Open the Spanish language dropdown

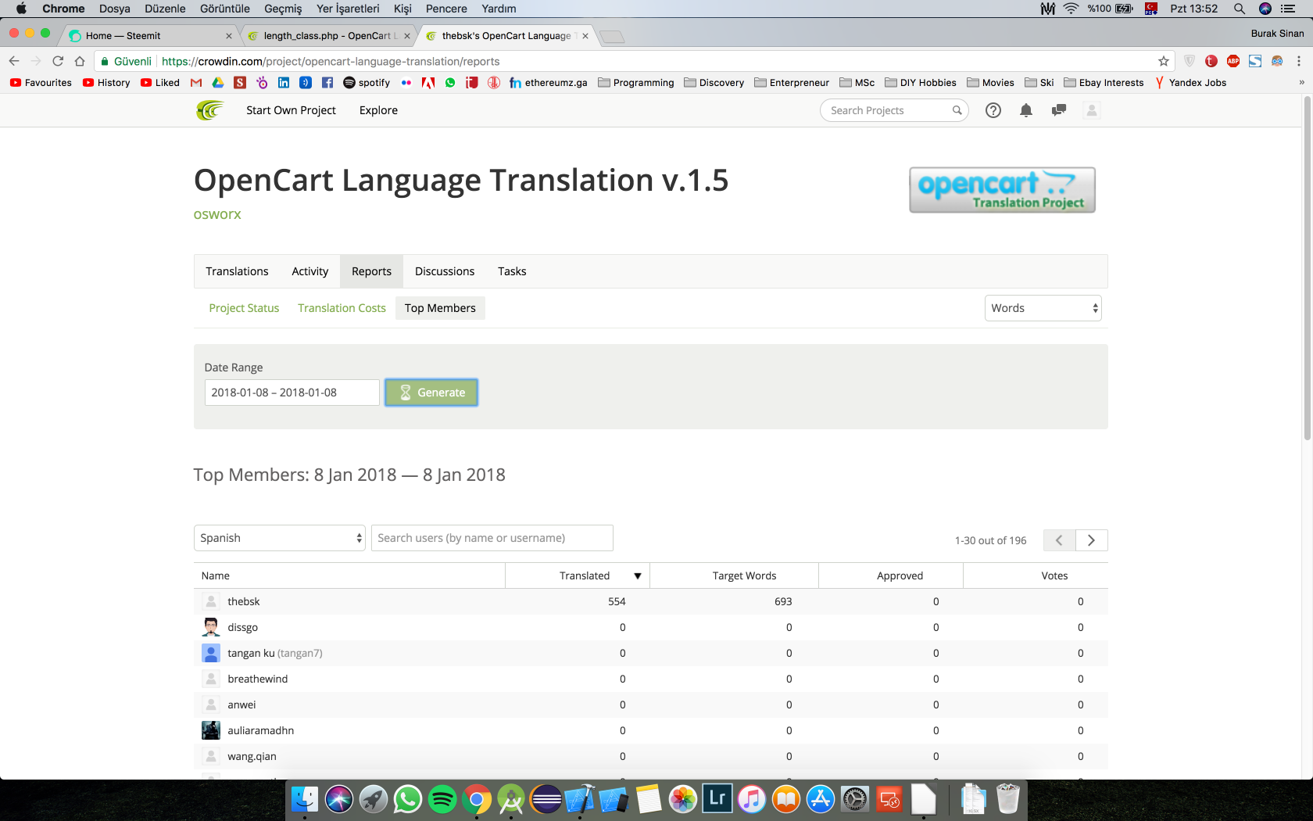[280, 538]
